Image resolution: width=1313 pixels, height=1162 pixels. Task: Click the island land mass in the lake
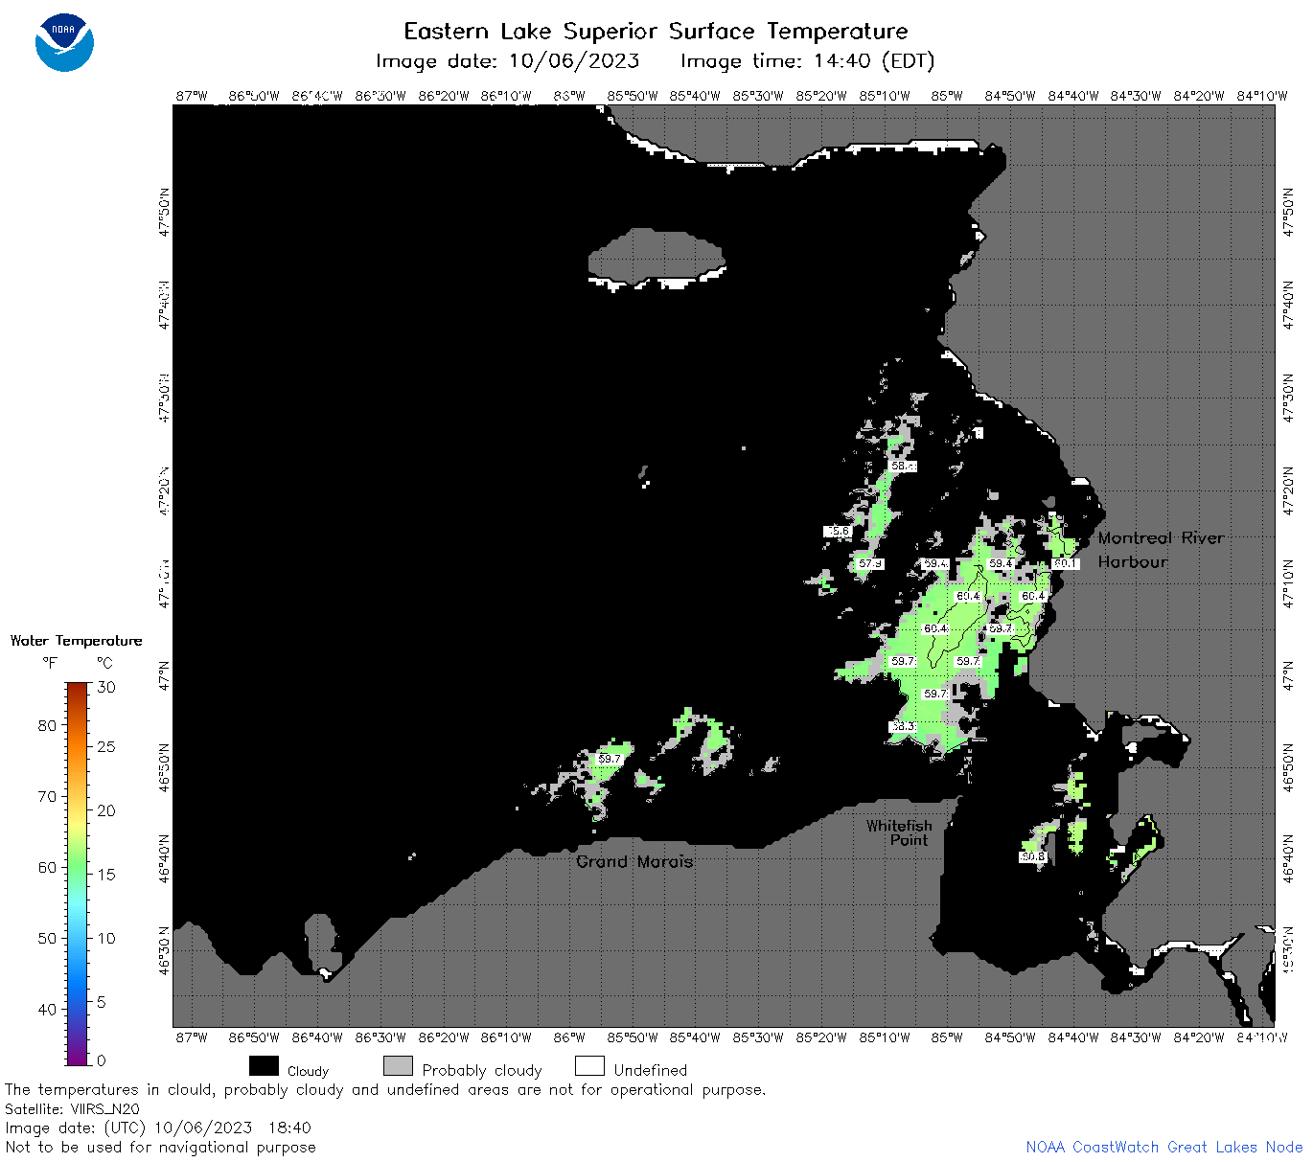tap(656, 257)
